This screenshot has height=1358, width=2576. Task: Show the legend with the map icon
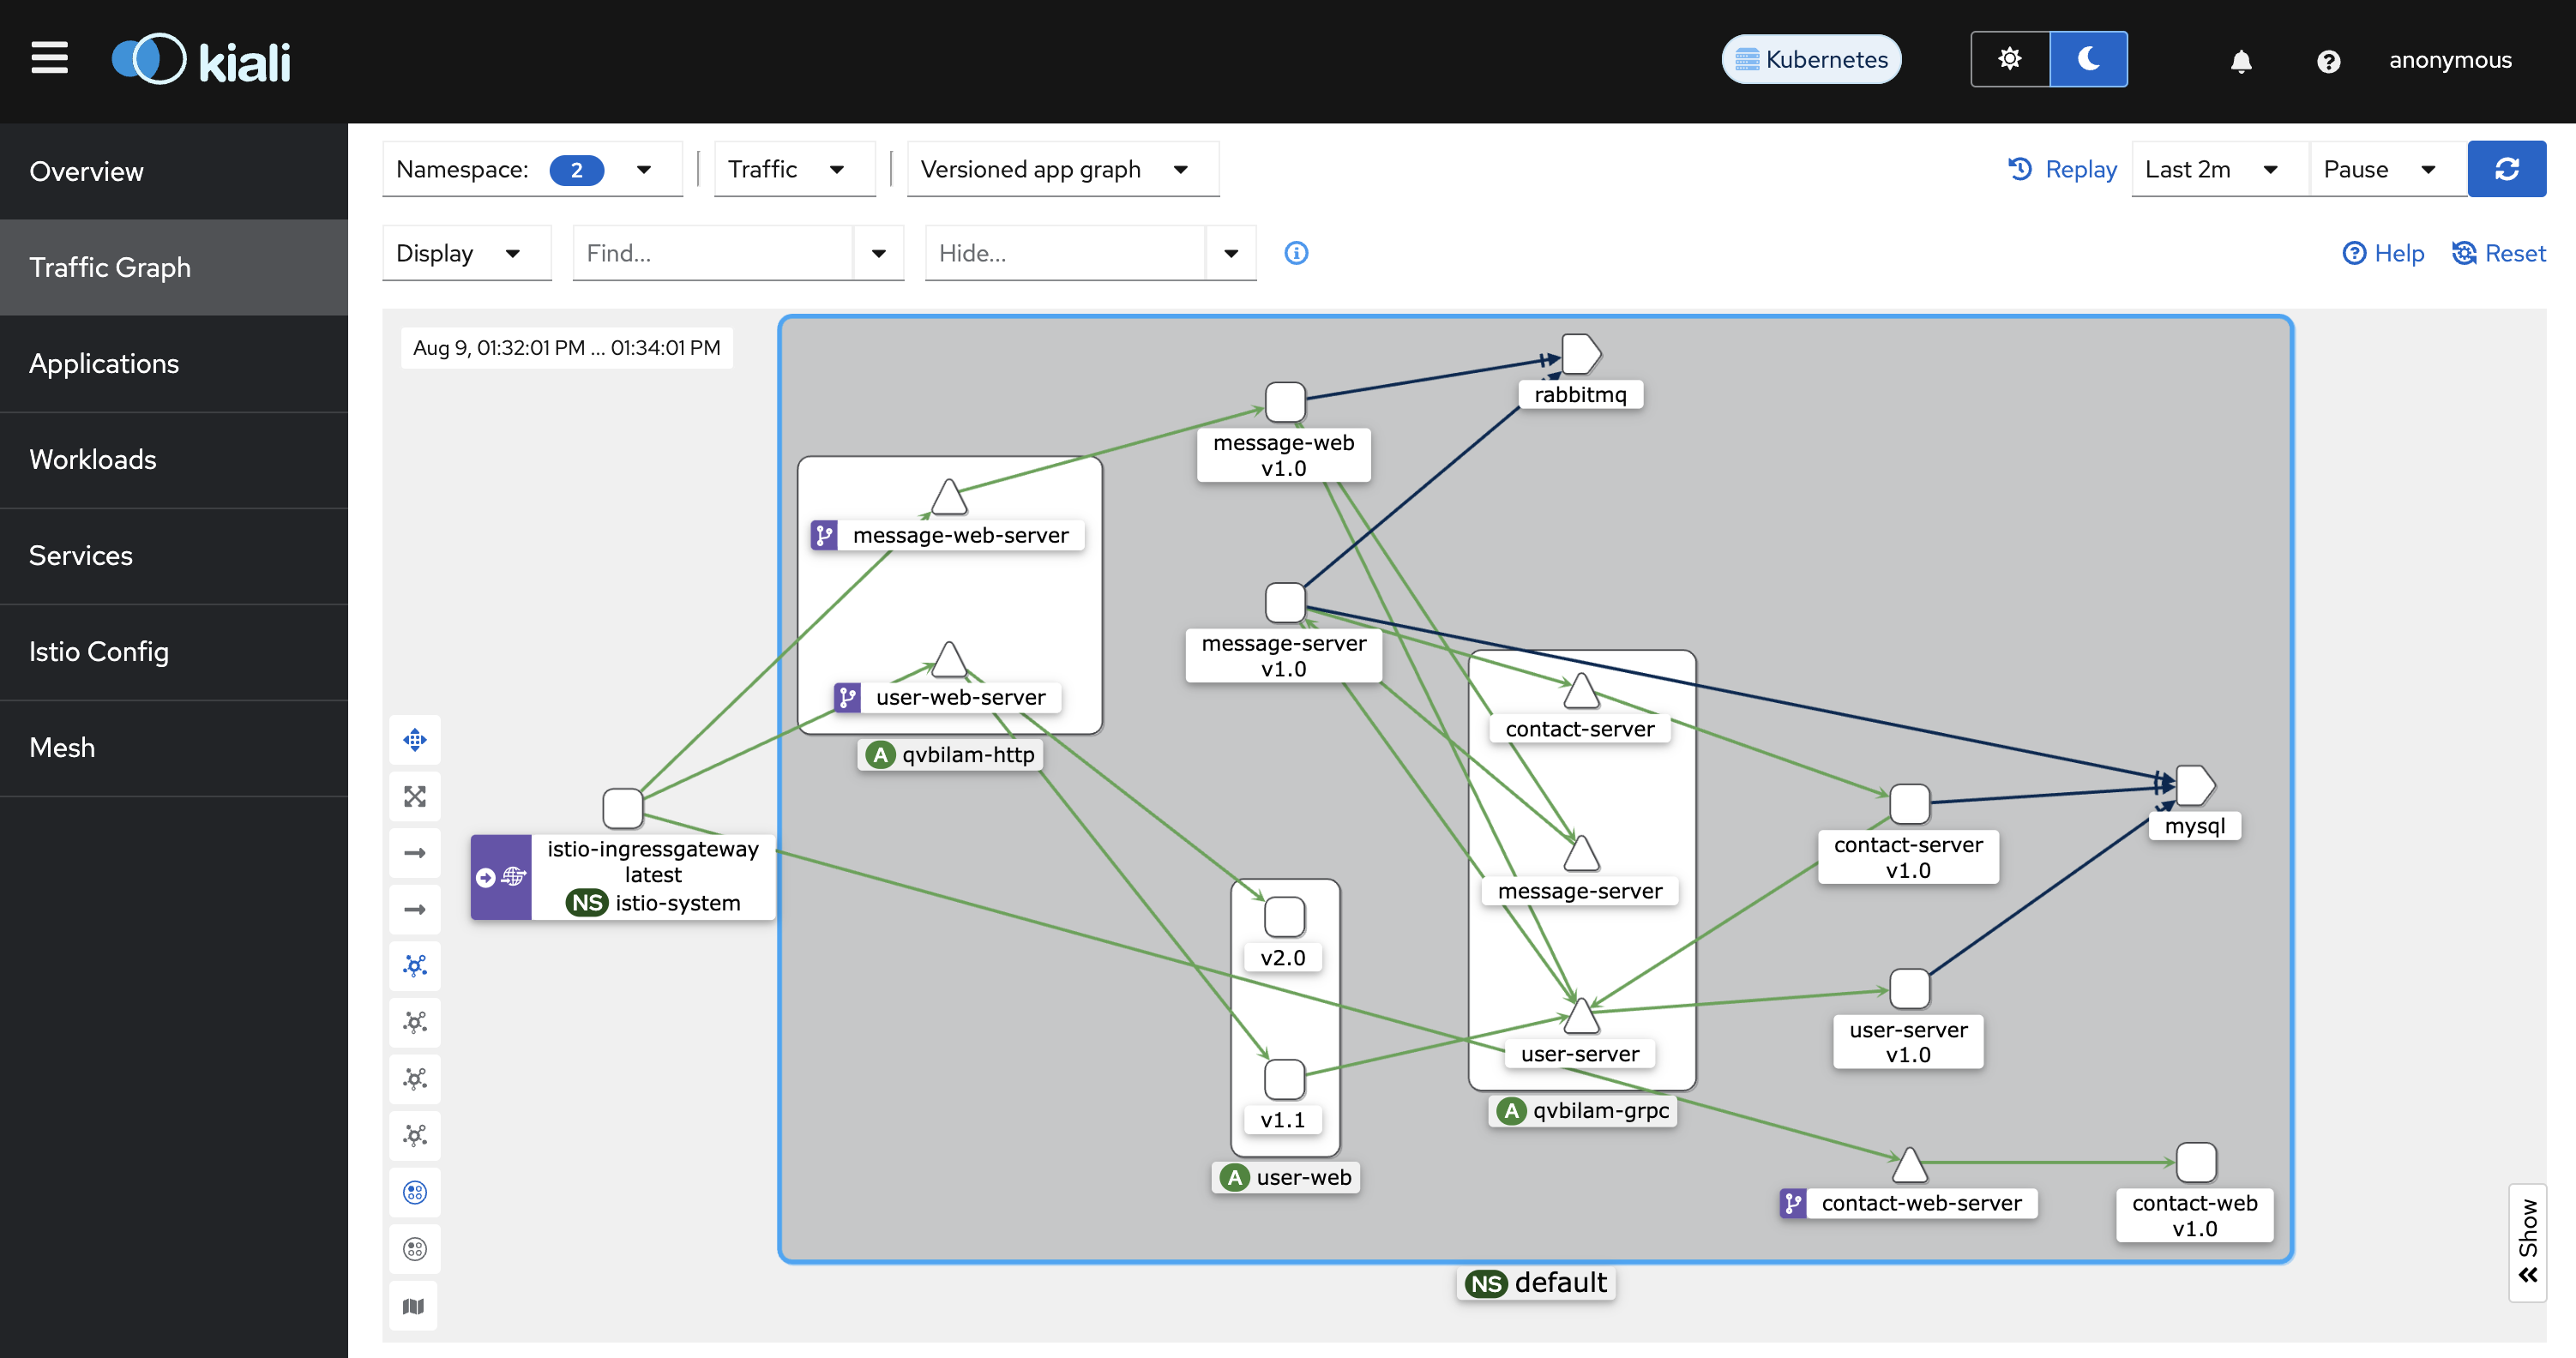coord(414,1306)
